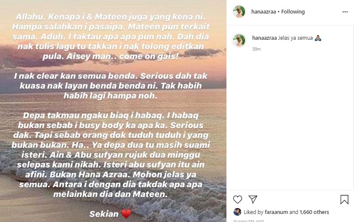Click the Sekian text on the image
Viewport: 354px width, 222px height.
click(x=104, y=214)
